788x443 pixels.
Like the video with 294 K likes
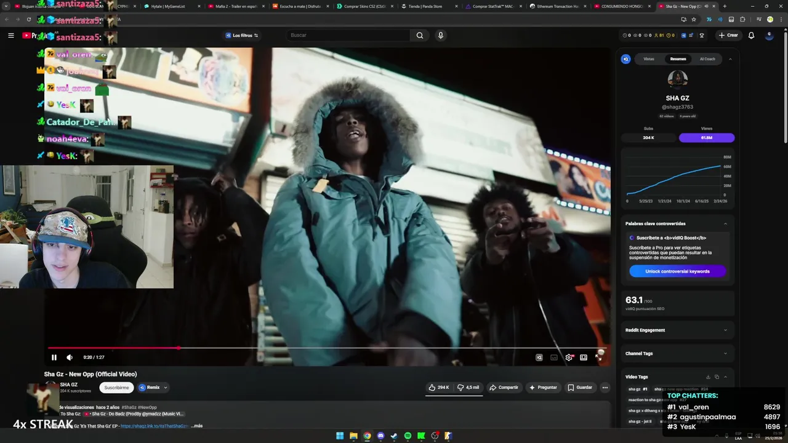(439, 388)
